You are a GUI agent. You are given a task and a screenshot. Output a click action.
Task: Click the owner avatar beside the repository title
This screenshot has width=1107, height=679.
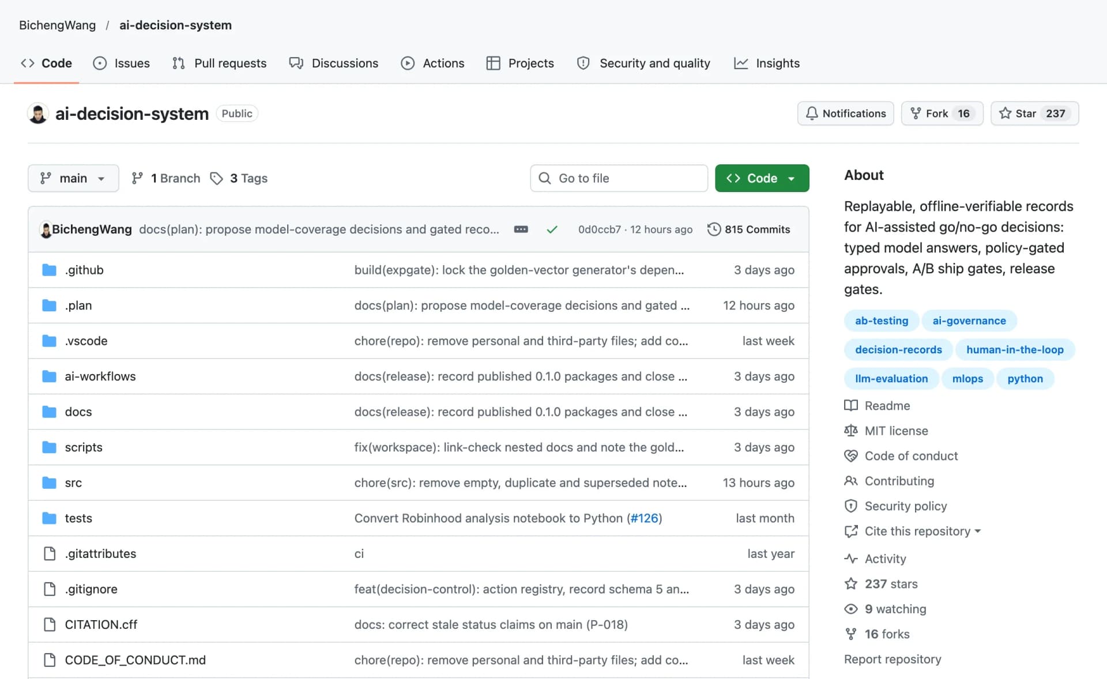point(38,114)
